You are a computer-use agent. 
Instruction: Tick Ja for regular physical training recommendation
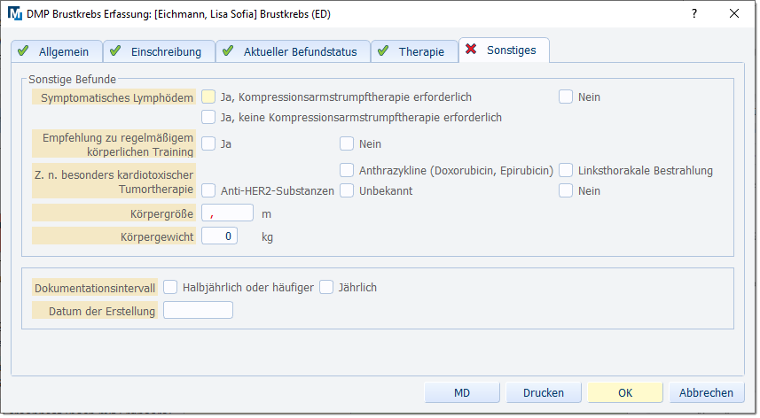[208, 143]
